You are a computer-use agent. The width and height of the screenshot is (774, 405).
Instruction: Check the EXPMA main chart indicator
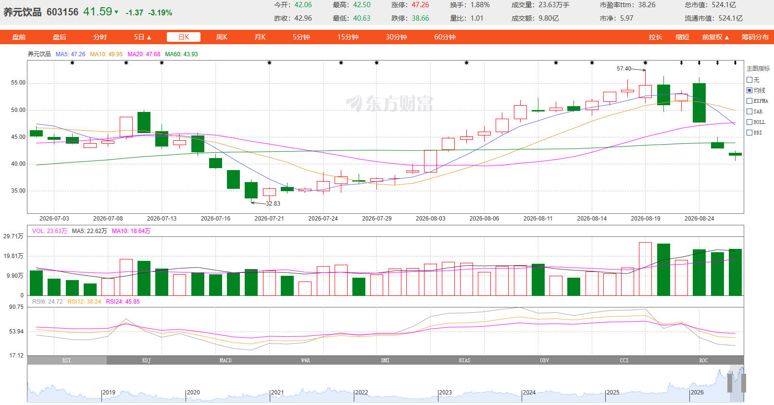coord(749,101)
